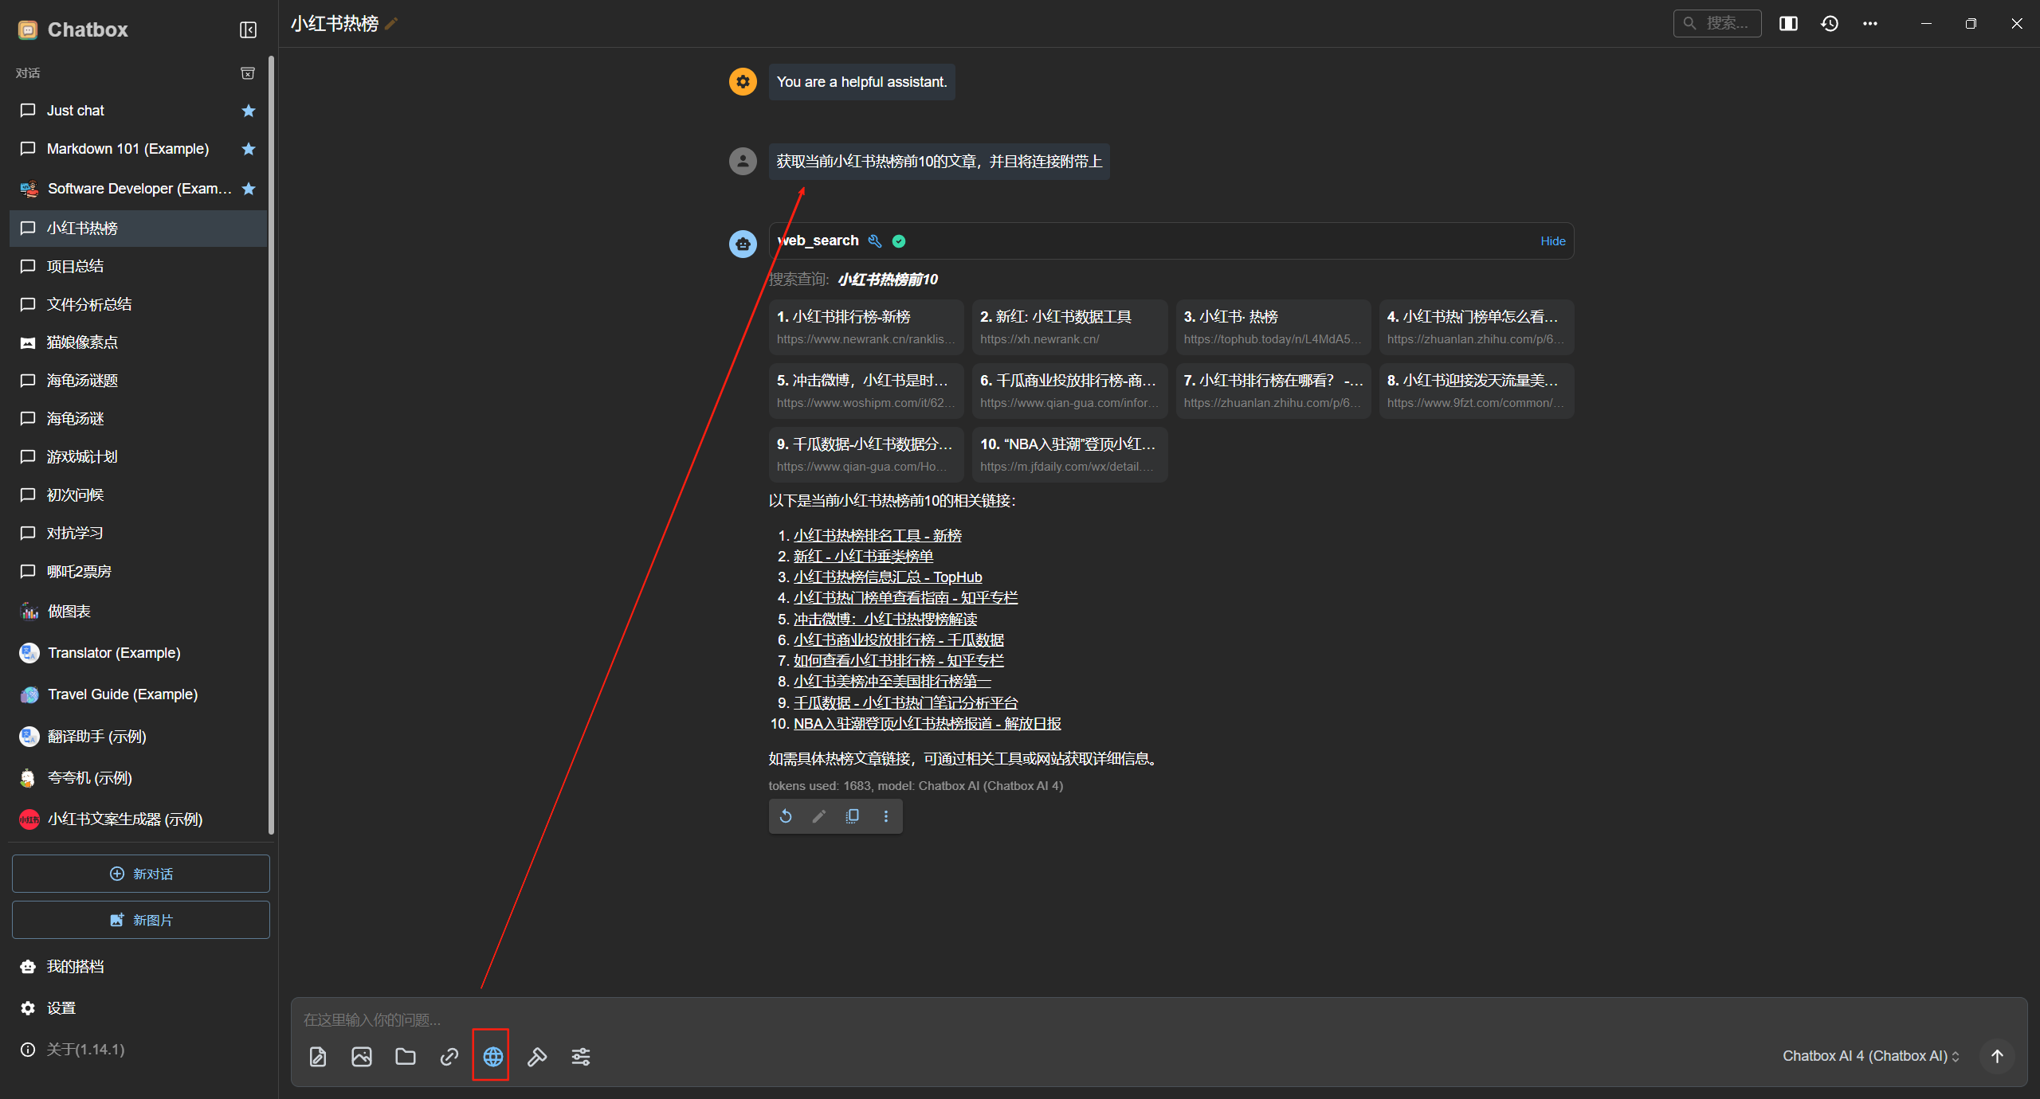This screenshot has width=2040, height=1099.
Task: Toggle star on Markdown 101 (Example)
Action: 249,149
